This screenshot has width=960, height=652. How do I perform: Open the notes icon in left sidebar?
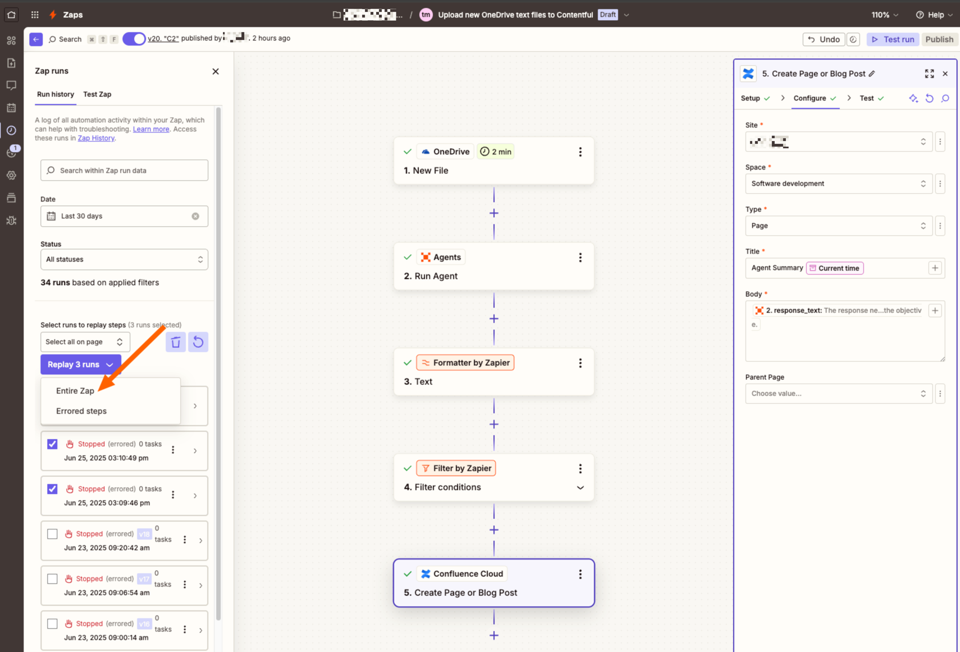(x=11, y=63)
